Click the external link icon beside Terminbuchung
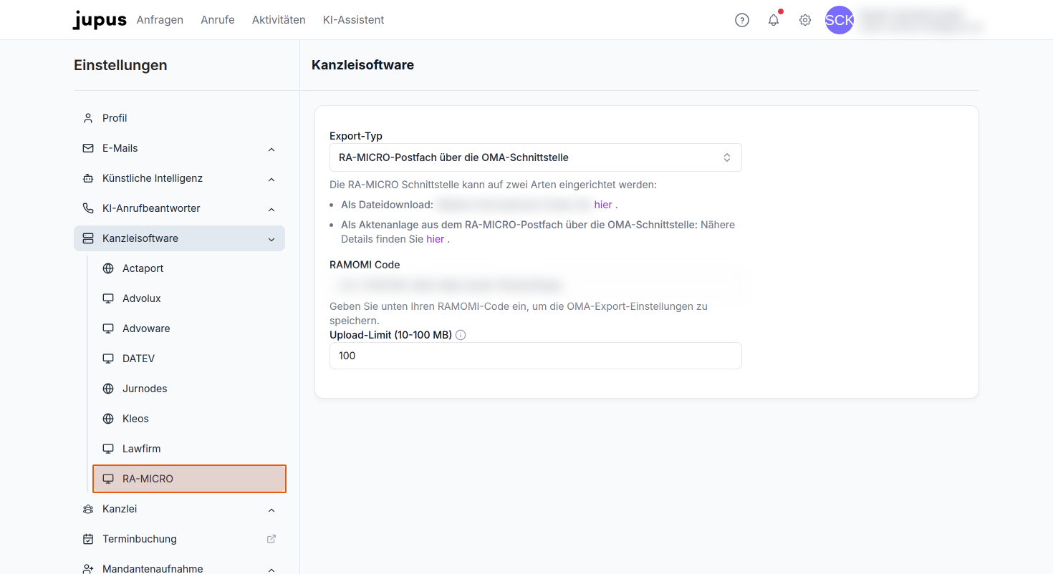 coord(271,539)
